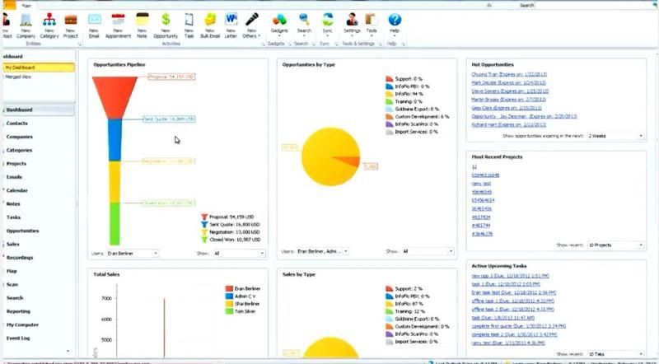Image resolution: width=659 pixels, height=364 pixels.
Task: Open Reporting in the sidebar
Action: (x=18, y=311)
